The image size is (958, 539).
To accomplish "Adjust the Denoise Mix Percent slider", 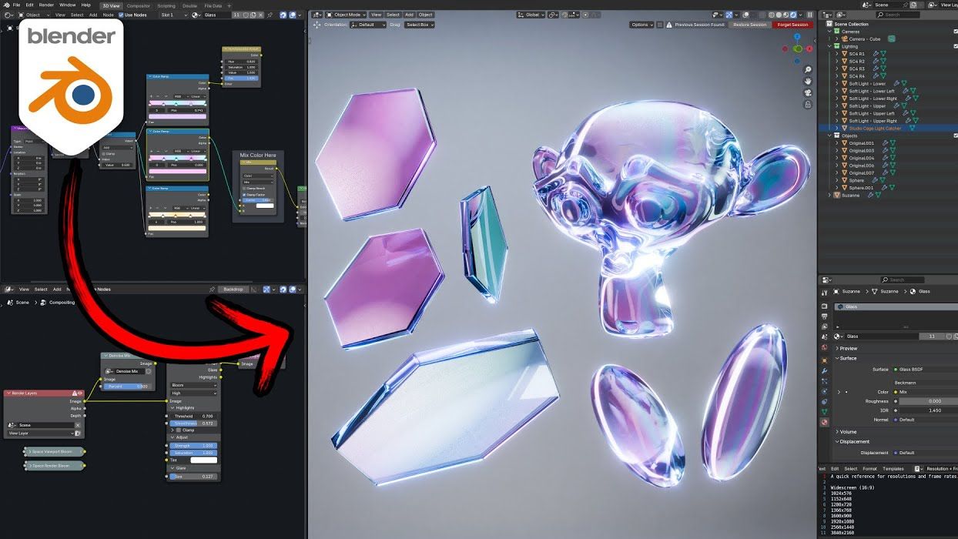I will pyautogui.click(x=127, y=387).
